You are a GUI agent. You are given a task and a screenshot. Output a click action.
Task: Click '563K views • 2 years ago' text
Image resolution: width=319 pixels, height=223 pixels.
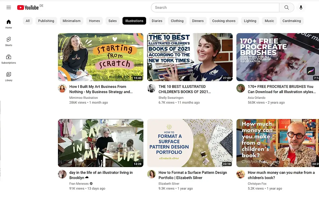266,103
